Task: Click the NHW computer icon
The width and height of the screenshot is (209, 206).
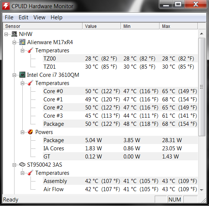Action: (14, 34)
